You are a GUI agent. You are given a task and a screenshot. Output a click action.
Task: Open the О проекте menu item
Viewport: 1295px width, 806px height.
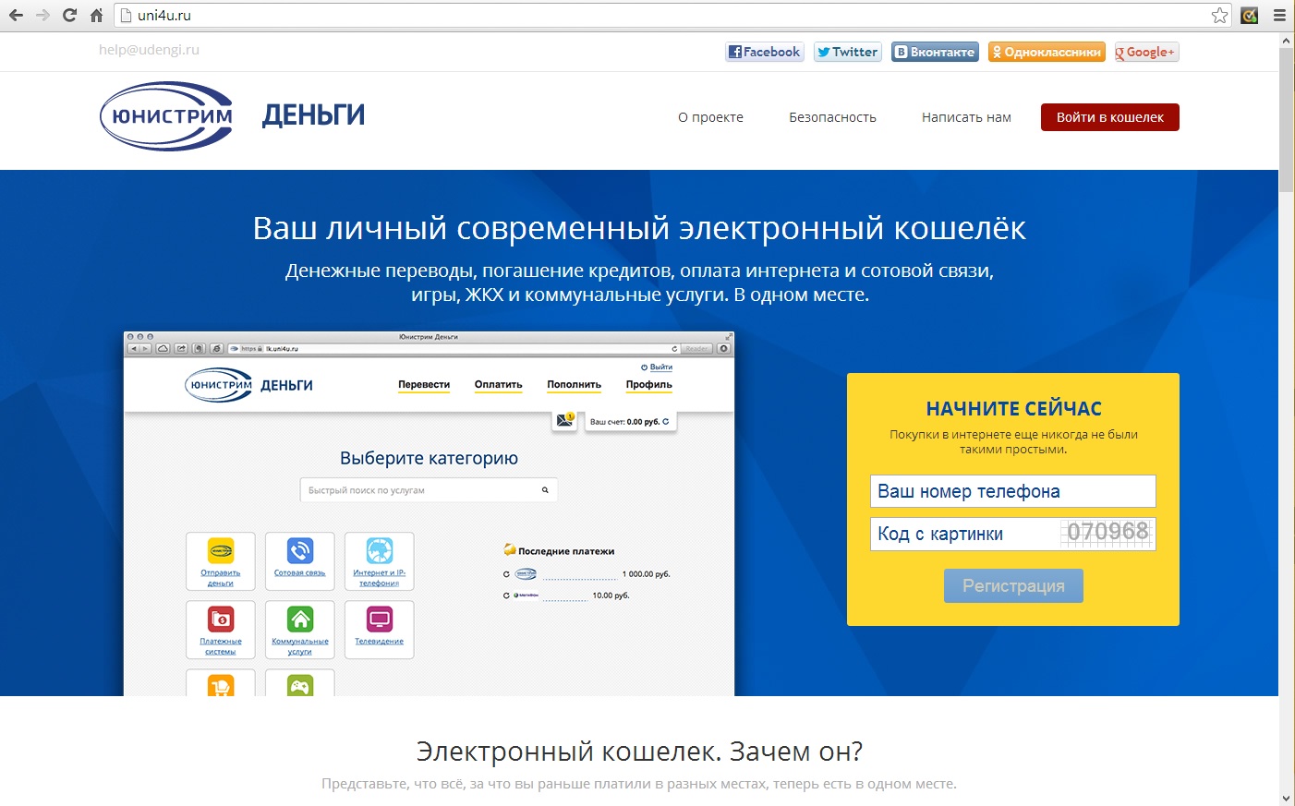click(x=710, y=117)
